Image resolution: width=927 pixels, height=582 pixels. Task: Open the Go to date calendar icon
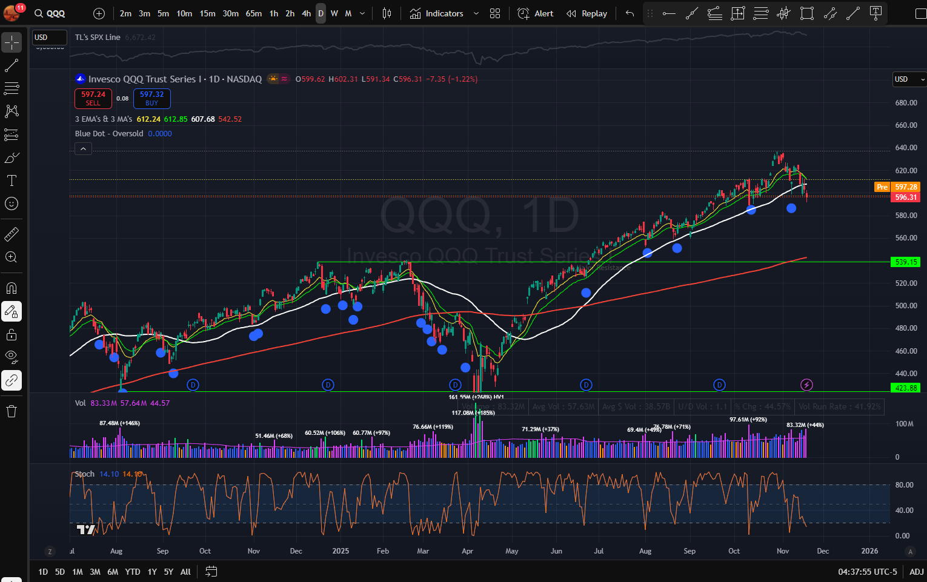point(211,571)
